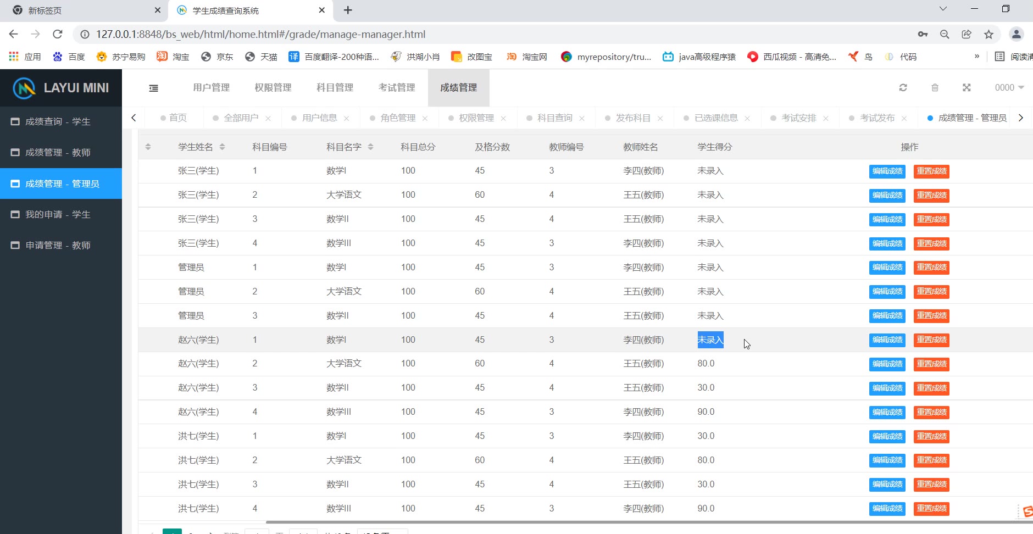
Task: Toggle sorting on 科目名字 column
Action: (370, 147)
